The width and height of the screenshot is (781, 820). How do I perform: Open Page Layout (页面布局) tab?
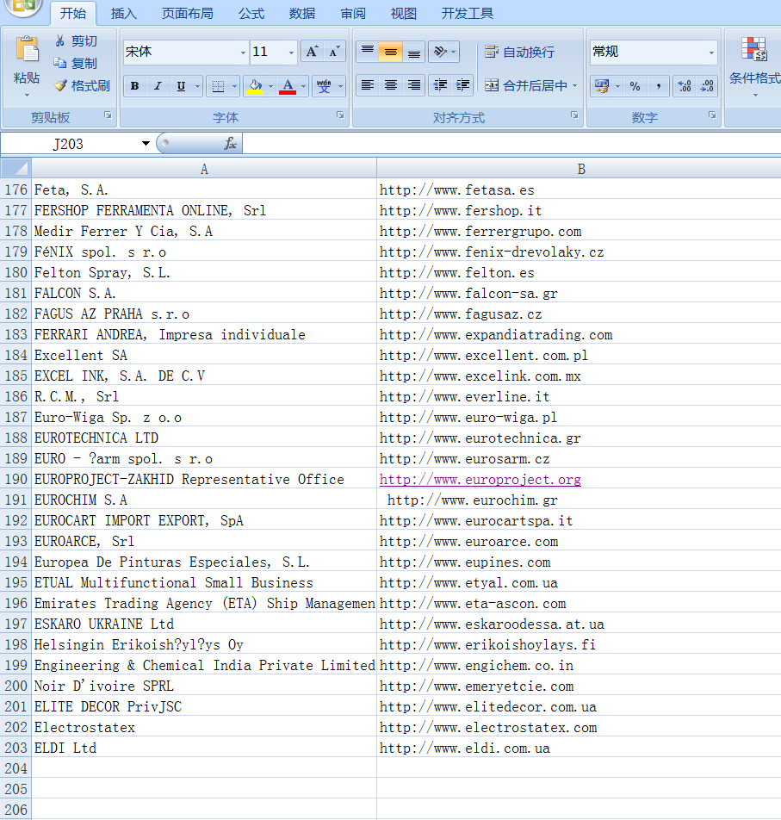point(187,13)
